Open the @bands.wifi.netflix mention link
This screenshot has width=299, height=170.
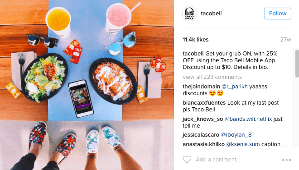point(248,119)
